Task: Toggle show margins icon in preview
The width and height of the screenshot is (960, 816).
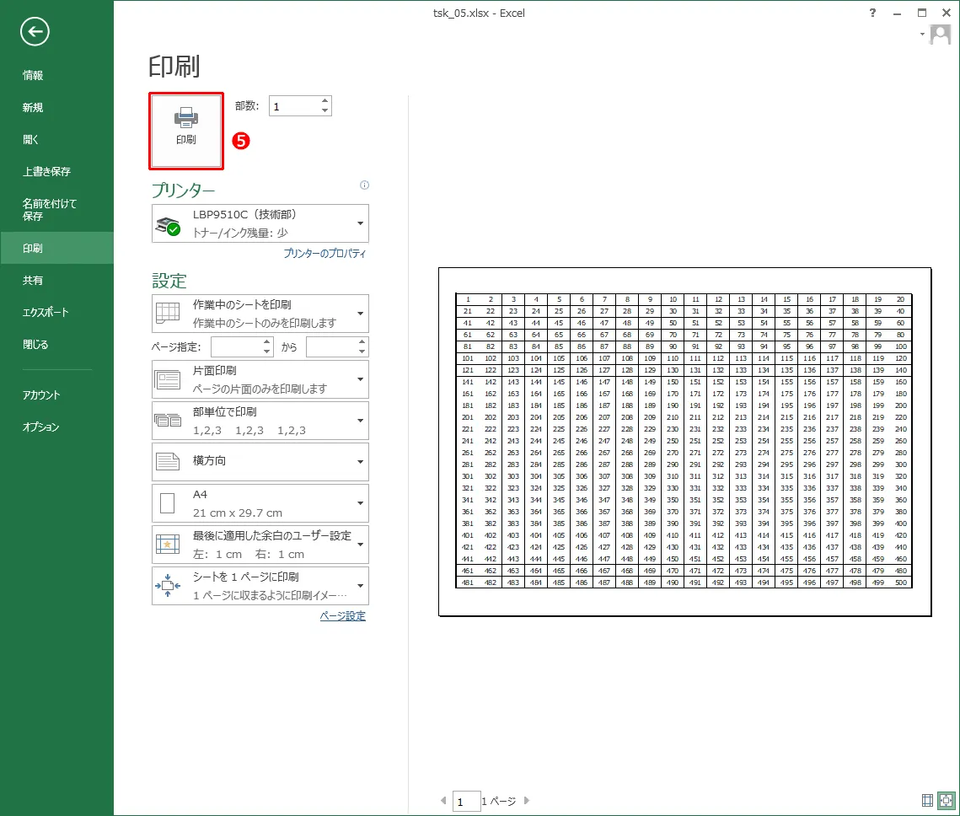Action: 928,800
